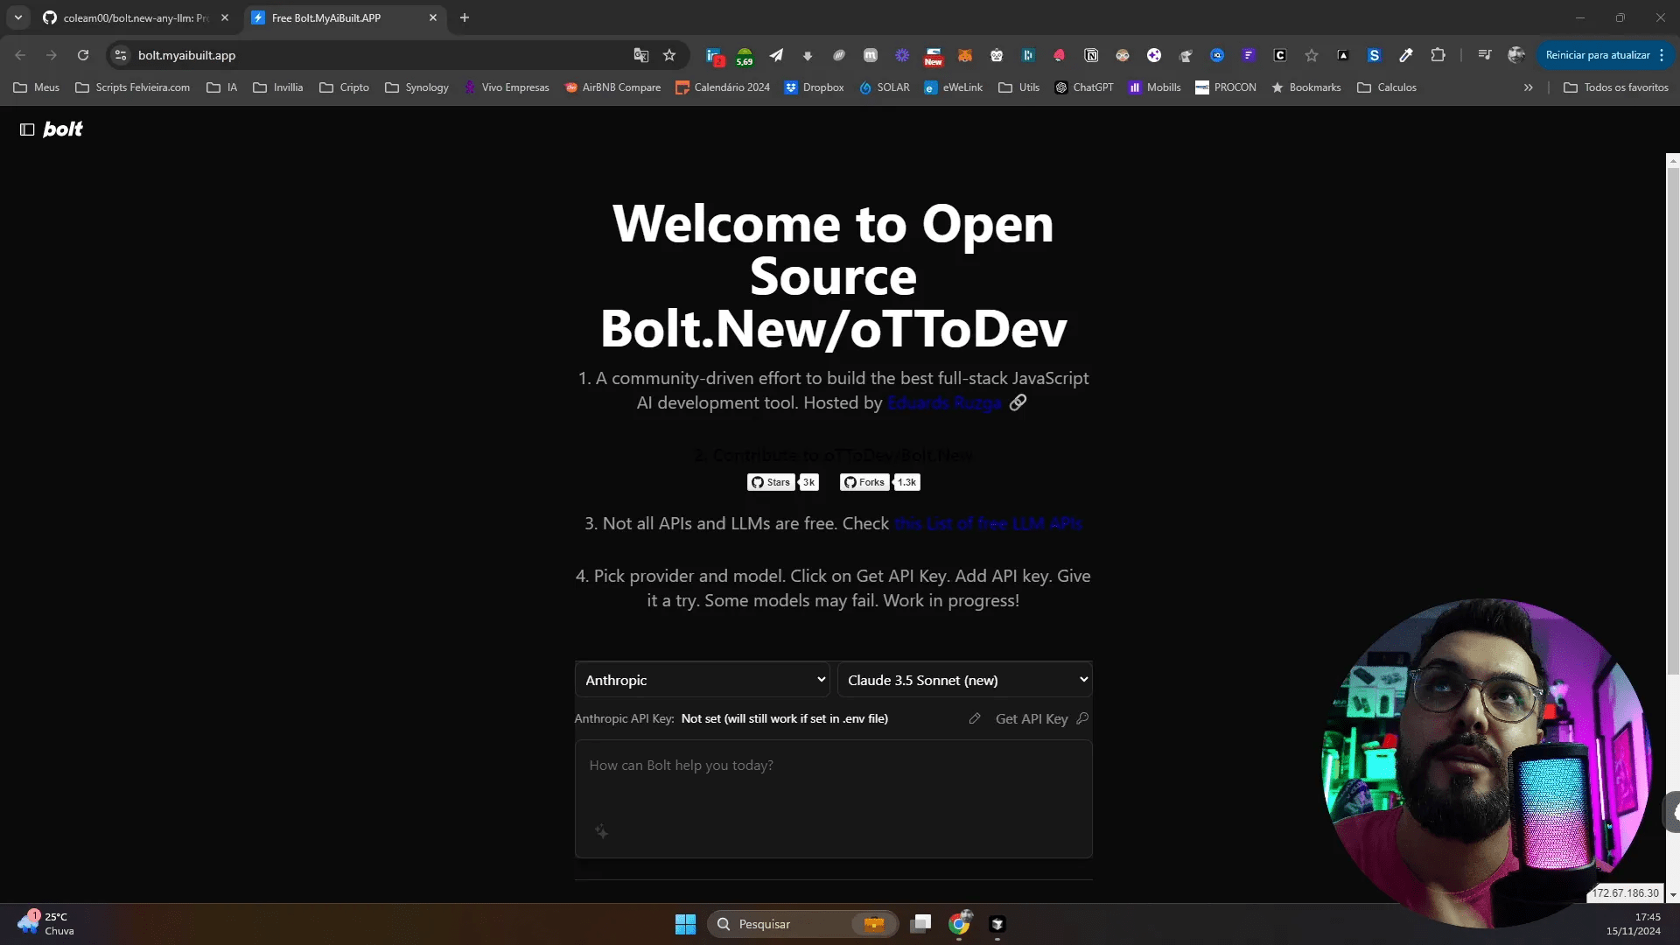Open the Notion extension icon
This screenshot has height=945, width=1680.
tap(1091, 55)
